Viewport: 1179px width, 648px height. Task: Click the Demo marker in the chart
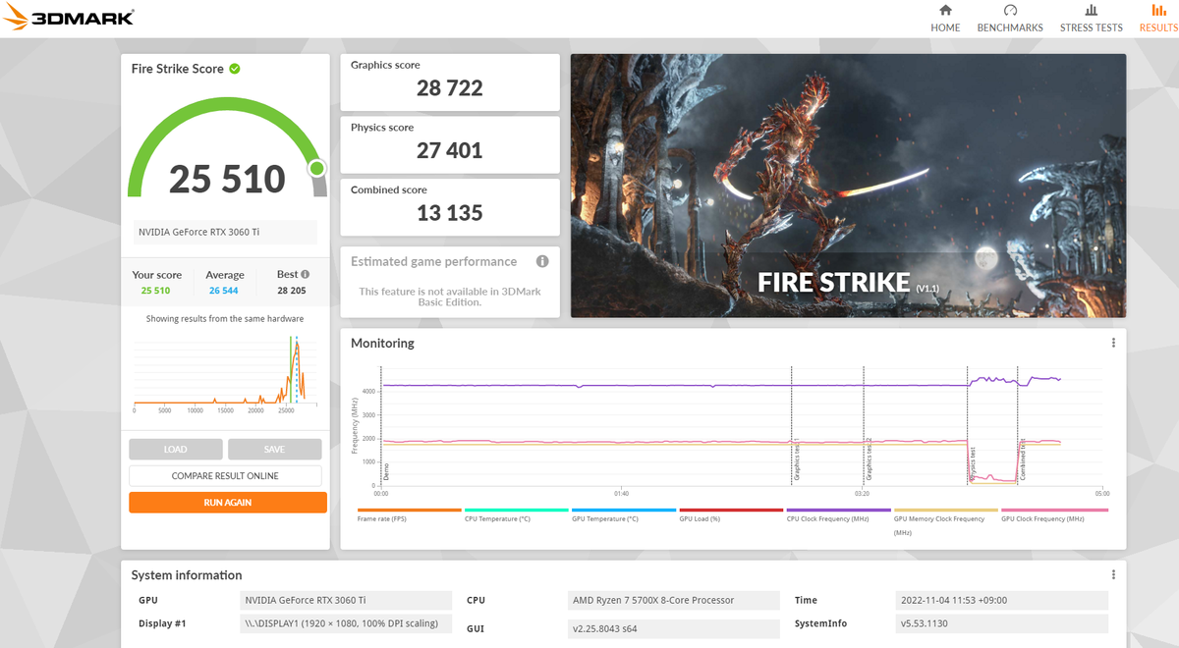click(x=385, y=472)
